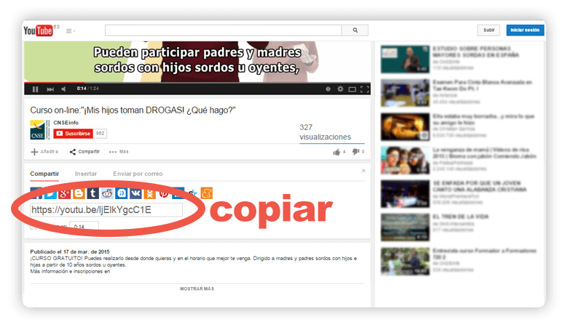Click the video title text
This screenshot has width=568, height=327.
pyautogui.click(x=133, y=110)
